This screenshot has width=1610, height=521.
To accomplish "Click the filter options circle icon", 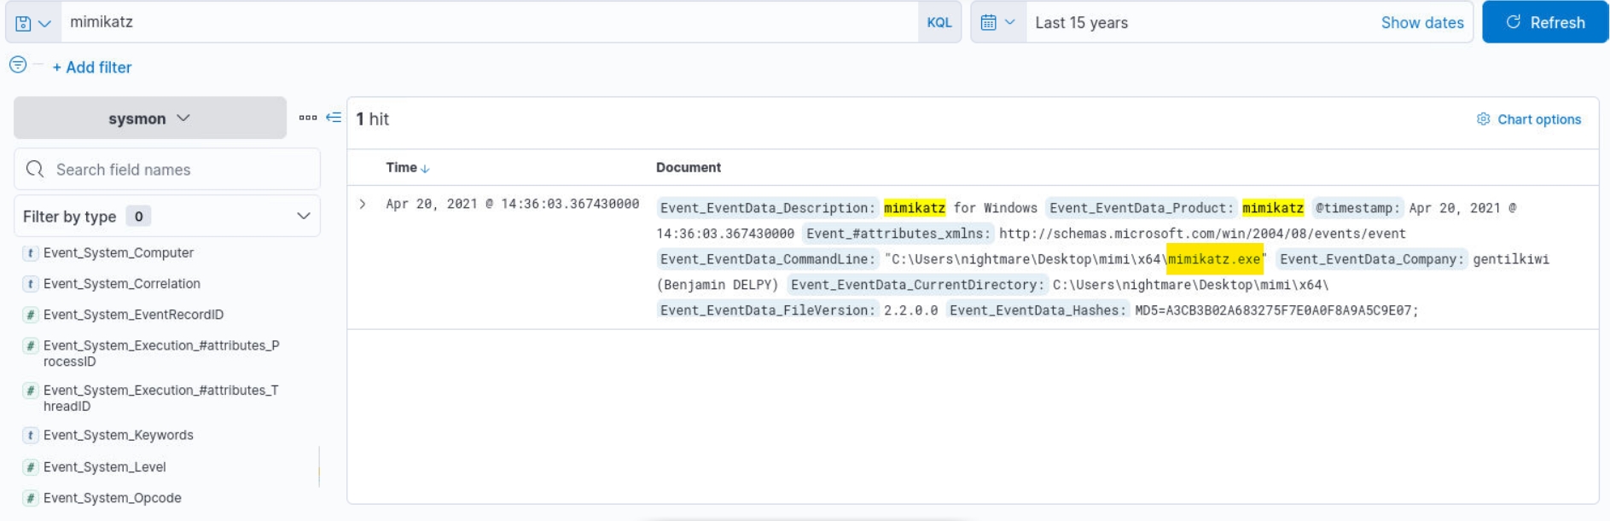I will click(x=18, y=65).
